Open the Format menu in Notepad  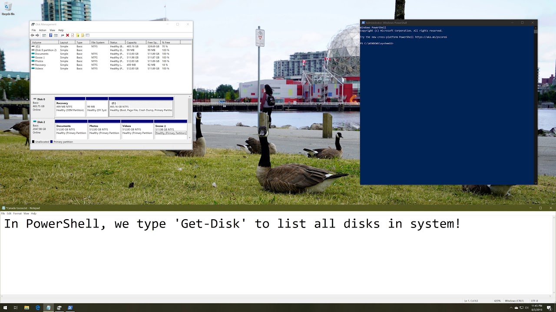tap(17, 214)
